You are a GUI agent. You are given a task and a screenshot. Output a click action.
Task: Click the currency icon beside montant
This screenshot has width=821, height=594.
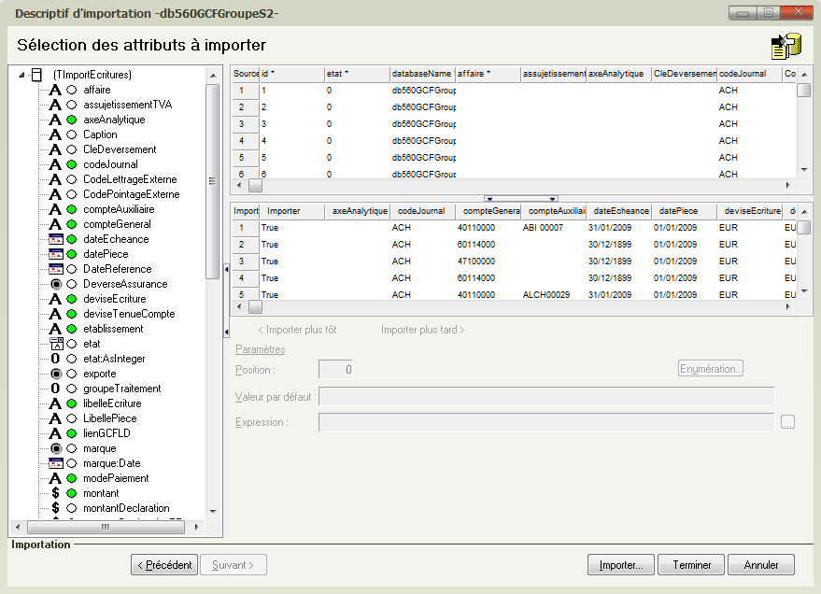click(x=55, y=493)
